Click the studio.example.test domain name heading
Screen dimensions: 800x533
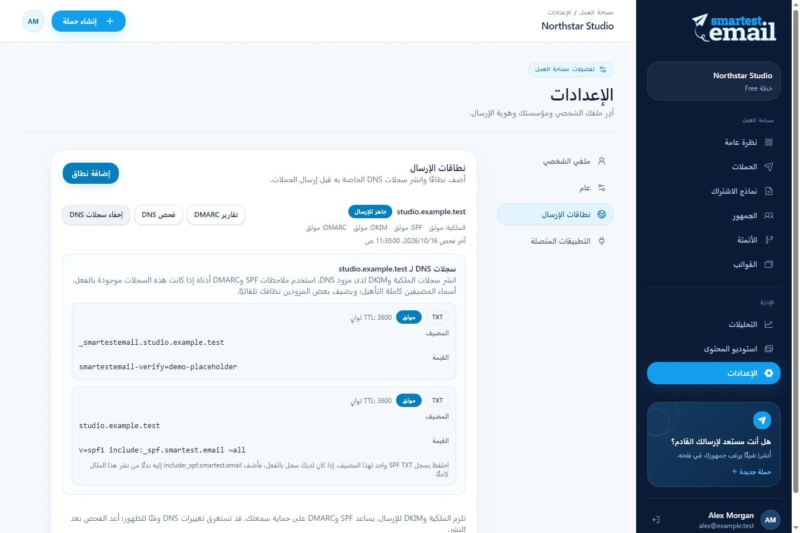click(x=431, y=212)
